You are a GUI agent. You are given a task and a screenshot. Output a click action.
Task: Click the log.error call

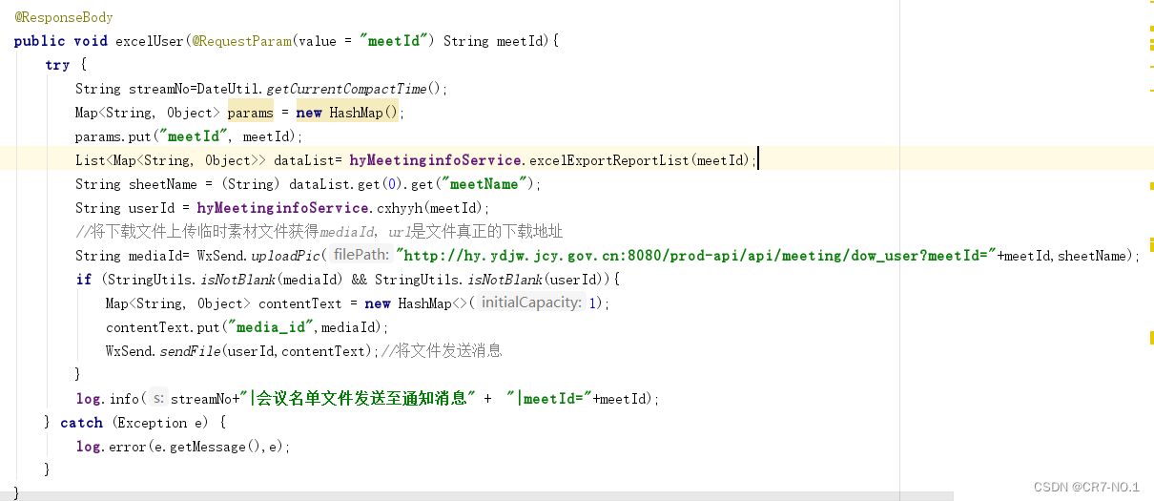coord(111,447)
